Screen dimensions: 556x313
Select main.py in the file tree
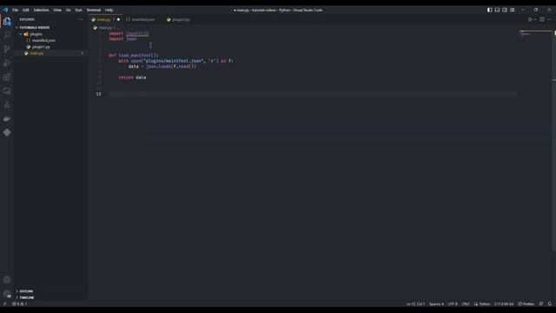[36, 53]
